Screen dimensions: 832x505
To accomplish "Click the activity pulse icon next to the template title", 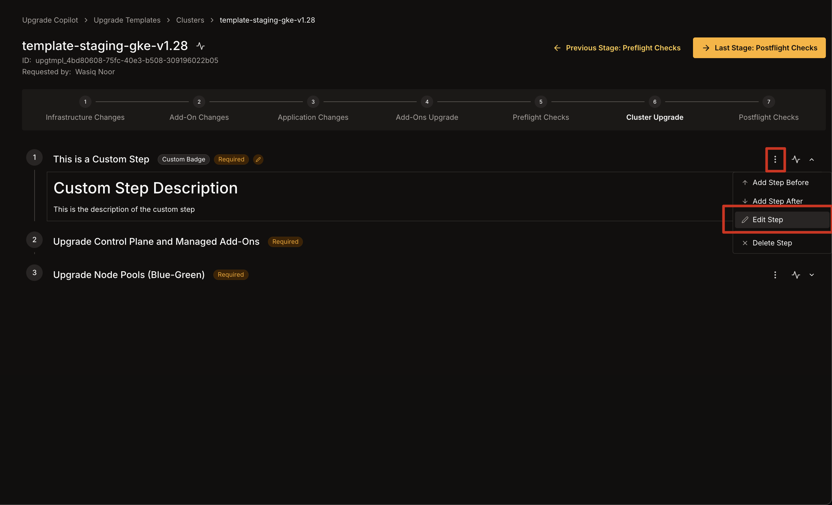I will pos(200,46).
